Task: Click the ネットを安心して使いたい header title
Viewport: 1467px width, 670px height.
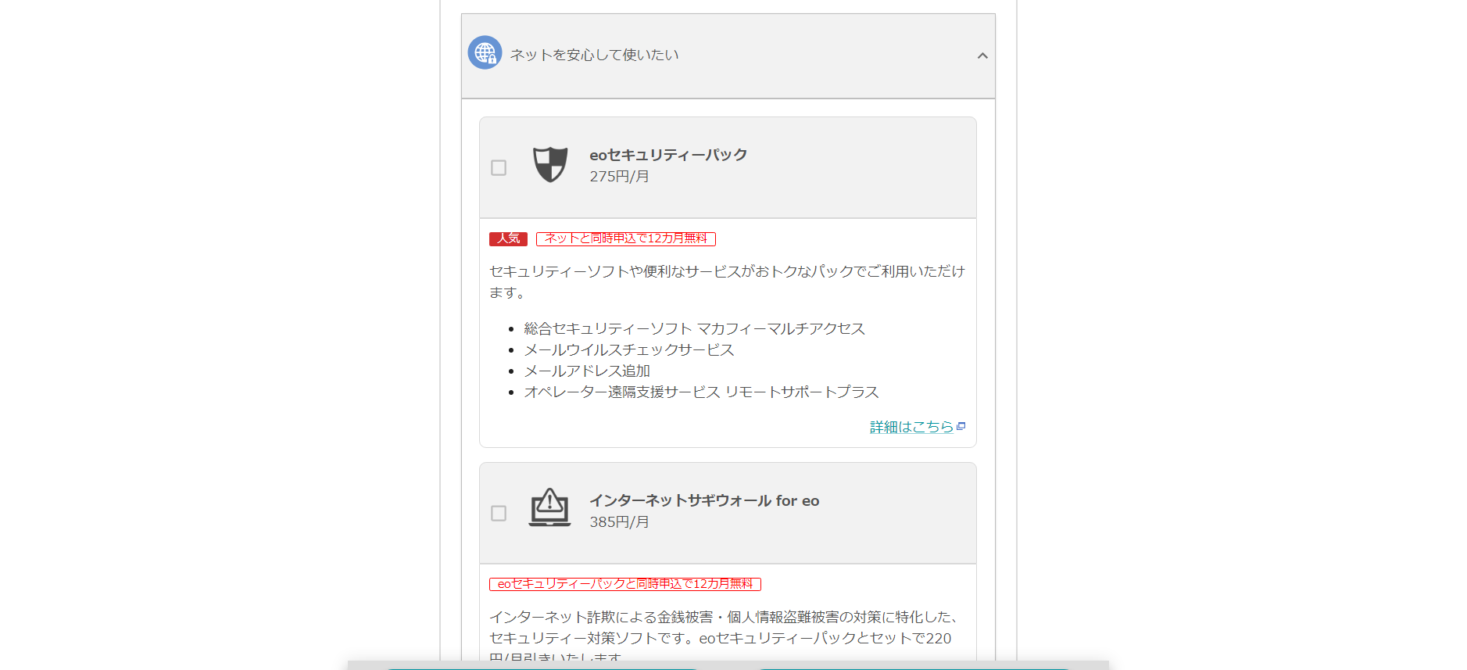Action: (594, 55)
